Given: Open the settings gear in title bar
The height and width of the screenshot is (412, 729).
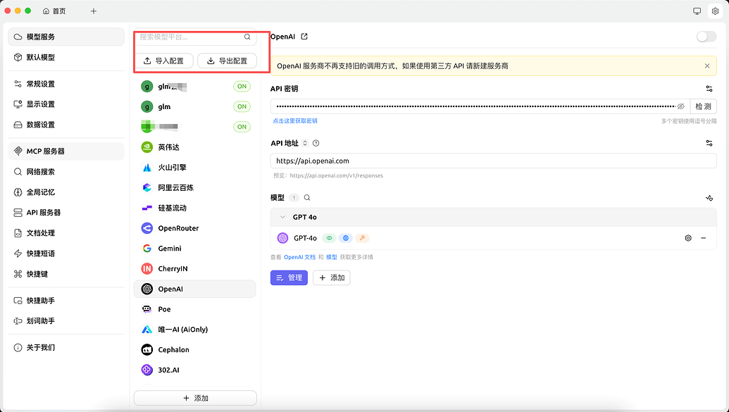Looking at the screenshot, I should pos(715,11).
